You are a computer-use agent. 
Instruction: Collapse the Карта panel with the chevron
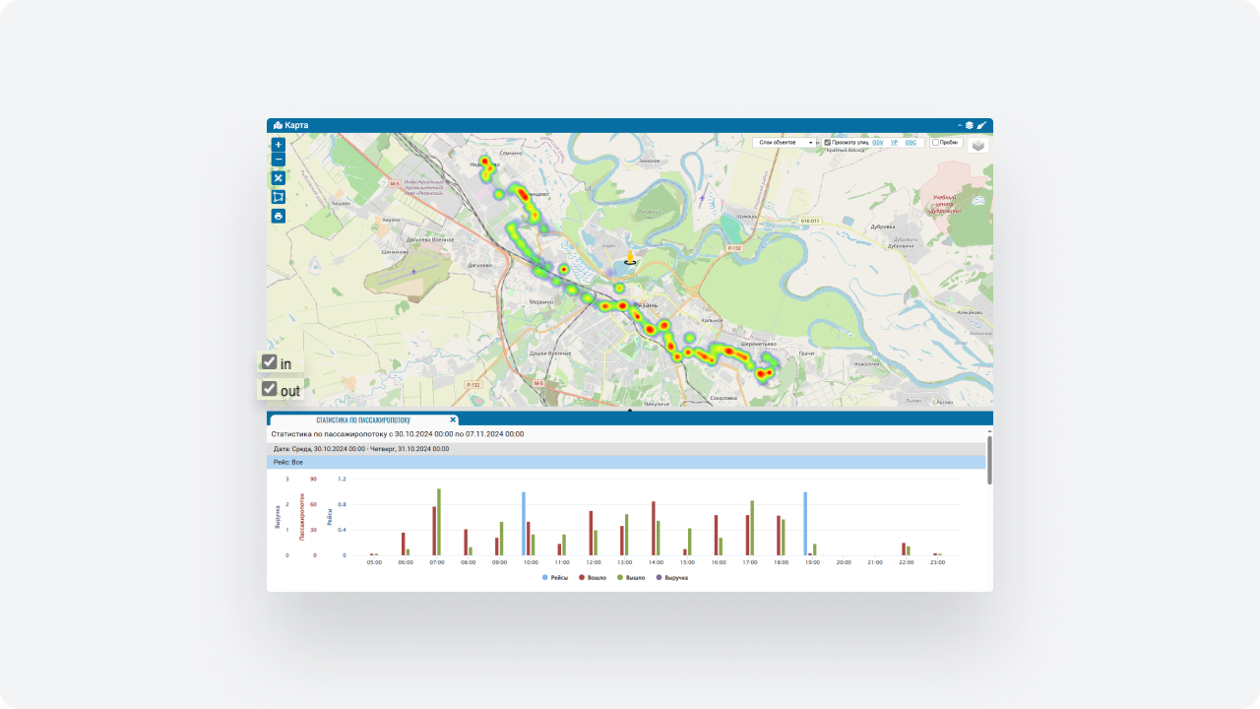tap(959, 125)
